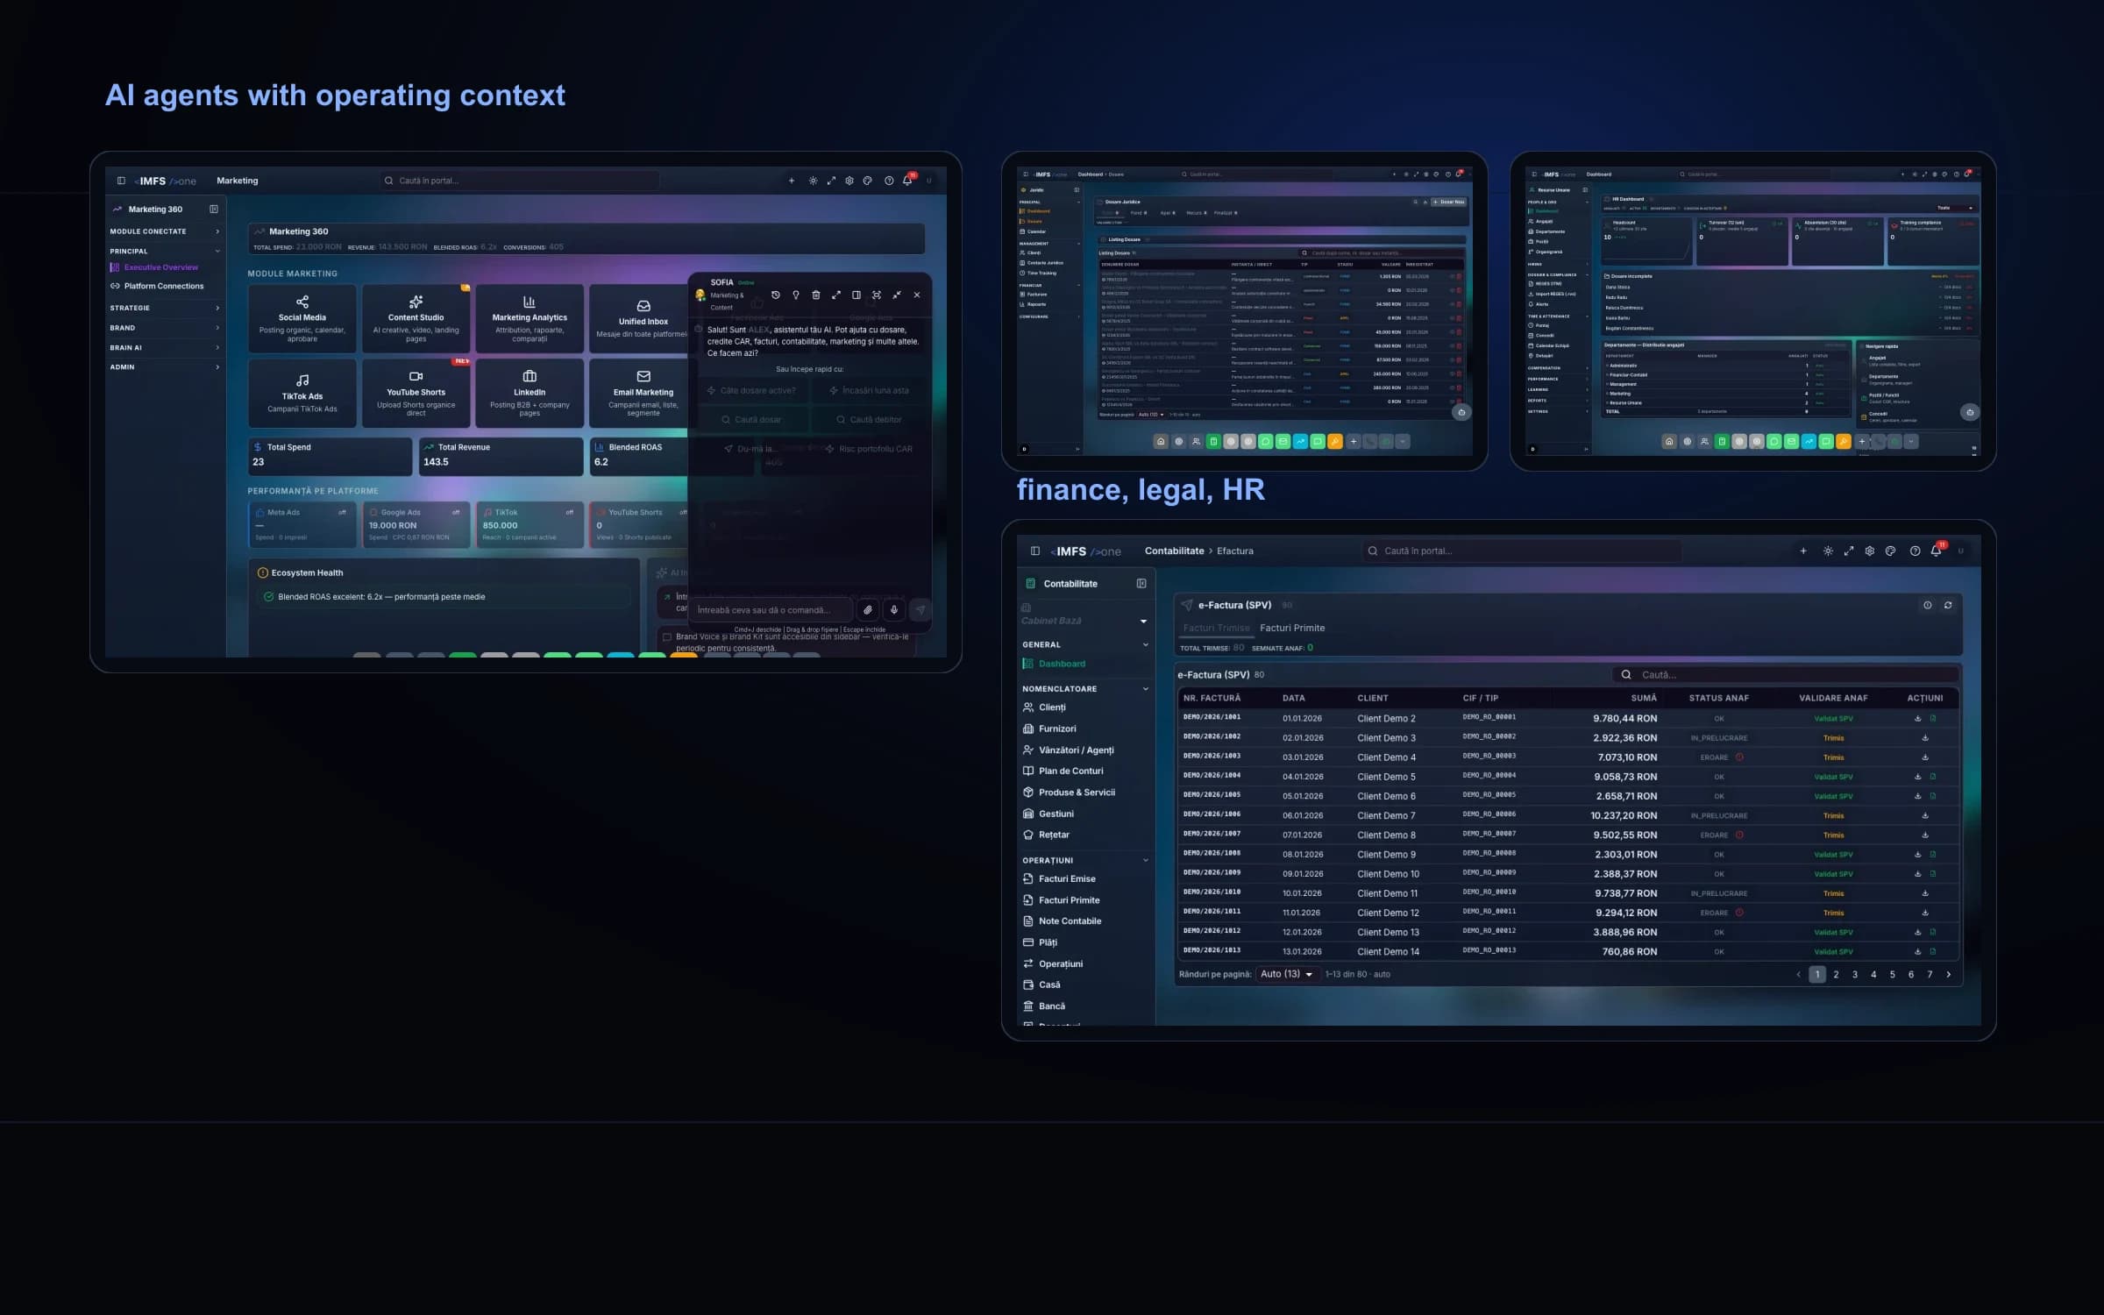
Task: Click the trash icon in SOFIA chat header
Action: pos(815,295)
